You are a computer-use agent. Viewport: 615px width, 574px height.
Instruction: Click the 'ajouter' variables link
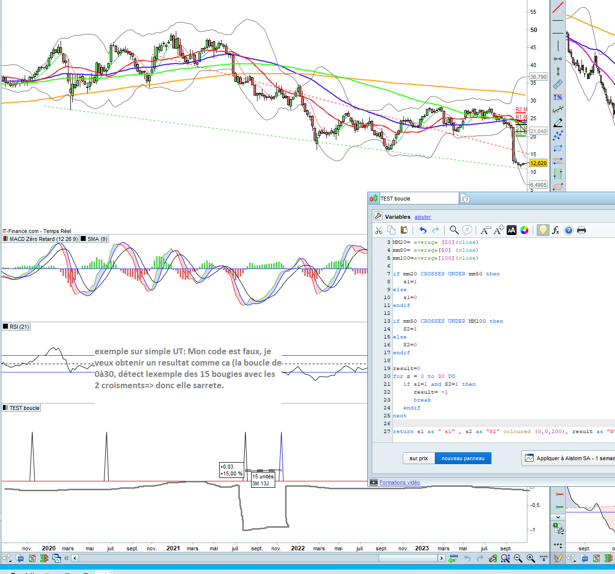tap(422, 217)
